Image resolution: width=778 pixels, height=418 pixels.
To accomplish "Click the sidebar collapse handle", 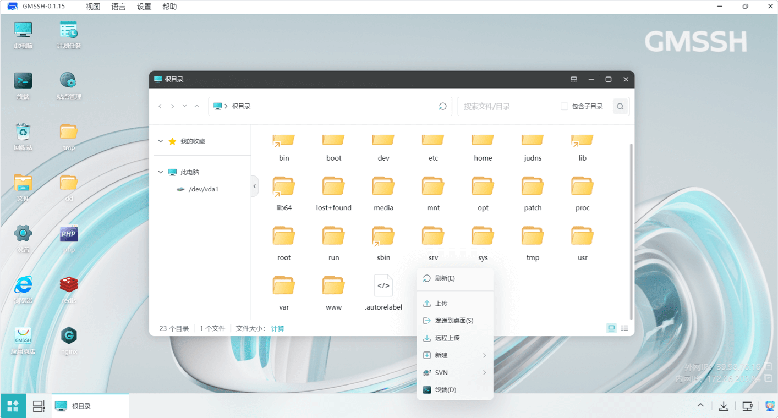I will pos(254,186).
